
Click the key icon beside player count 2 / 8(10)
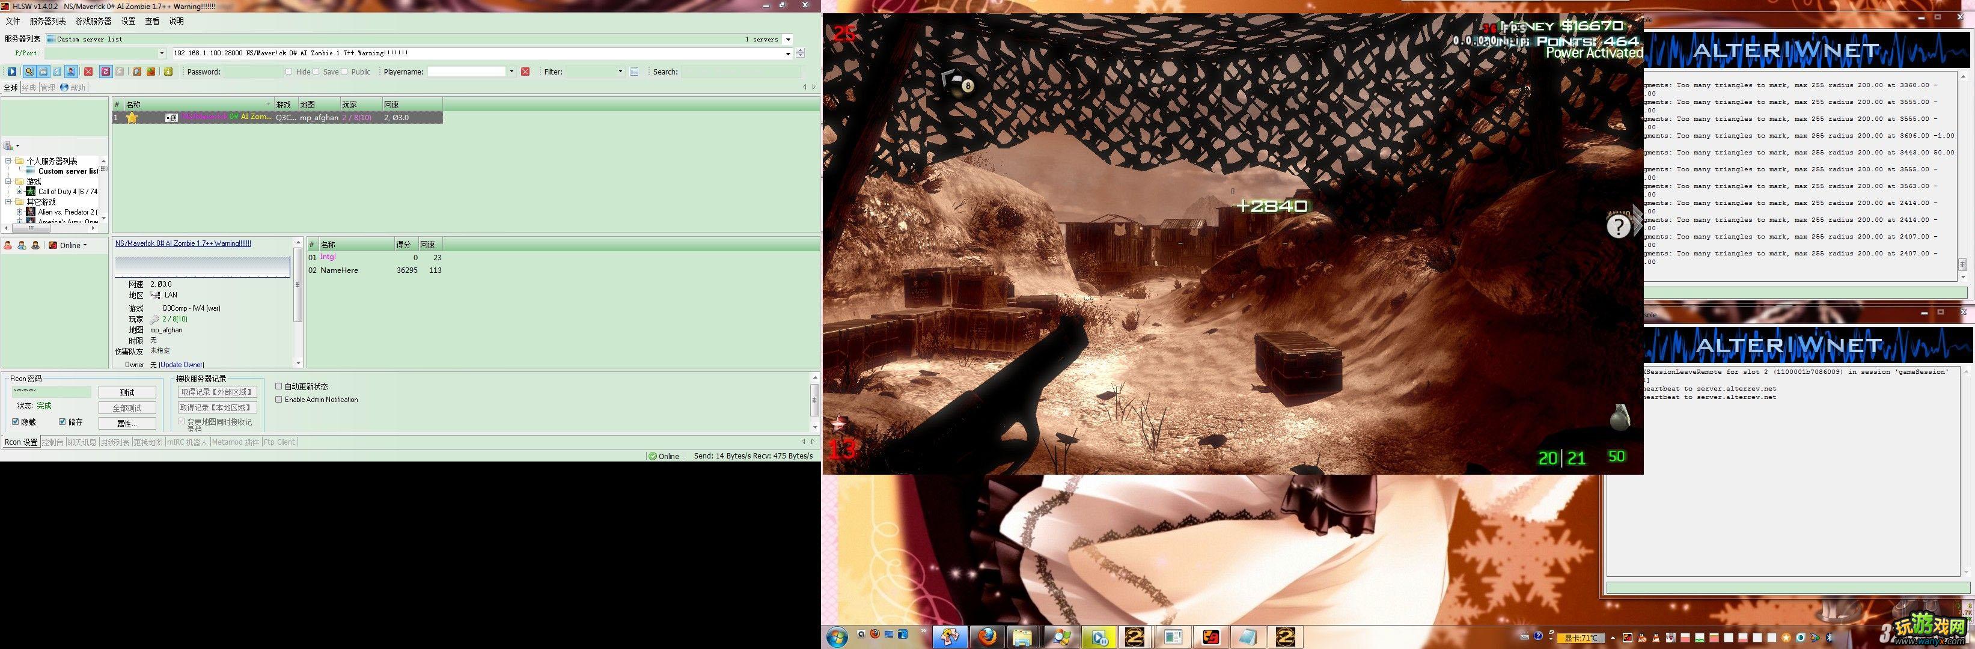155,318
